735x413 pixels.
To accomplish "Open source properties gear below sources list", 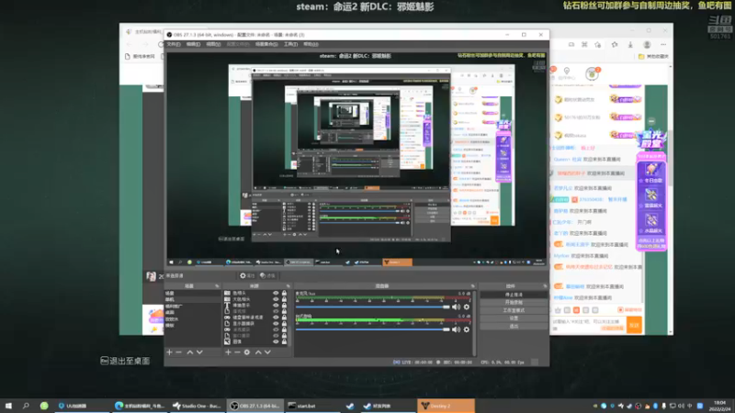I will (247, 352).
